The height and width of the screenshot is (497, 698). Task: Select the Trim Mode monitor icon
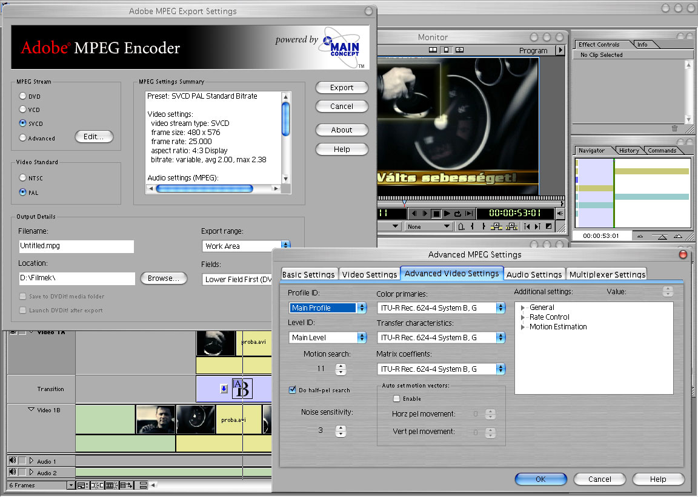[459, 50]
